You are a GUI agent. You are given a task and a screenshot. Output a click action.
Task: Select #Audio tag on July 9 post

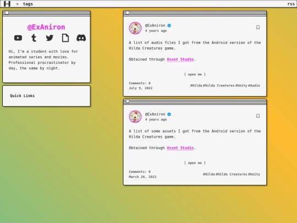[254, 85]
